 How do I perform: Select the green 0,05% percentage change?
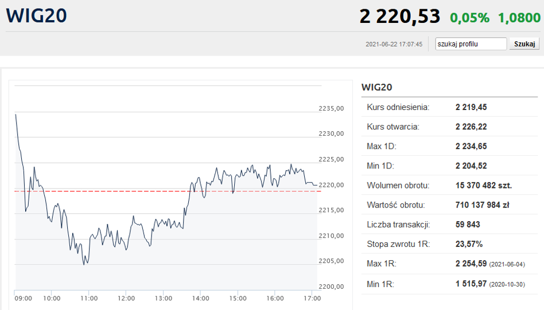tap(469, 18)
